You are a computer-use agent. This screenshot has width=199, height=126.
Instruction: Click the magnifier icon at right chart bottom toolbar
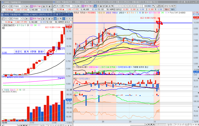[x=191, y=124]
